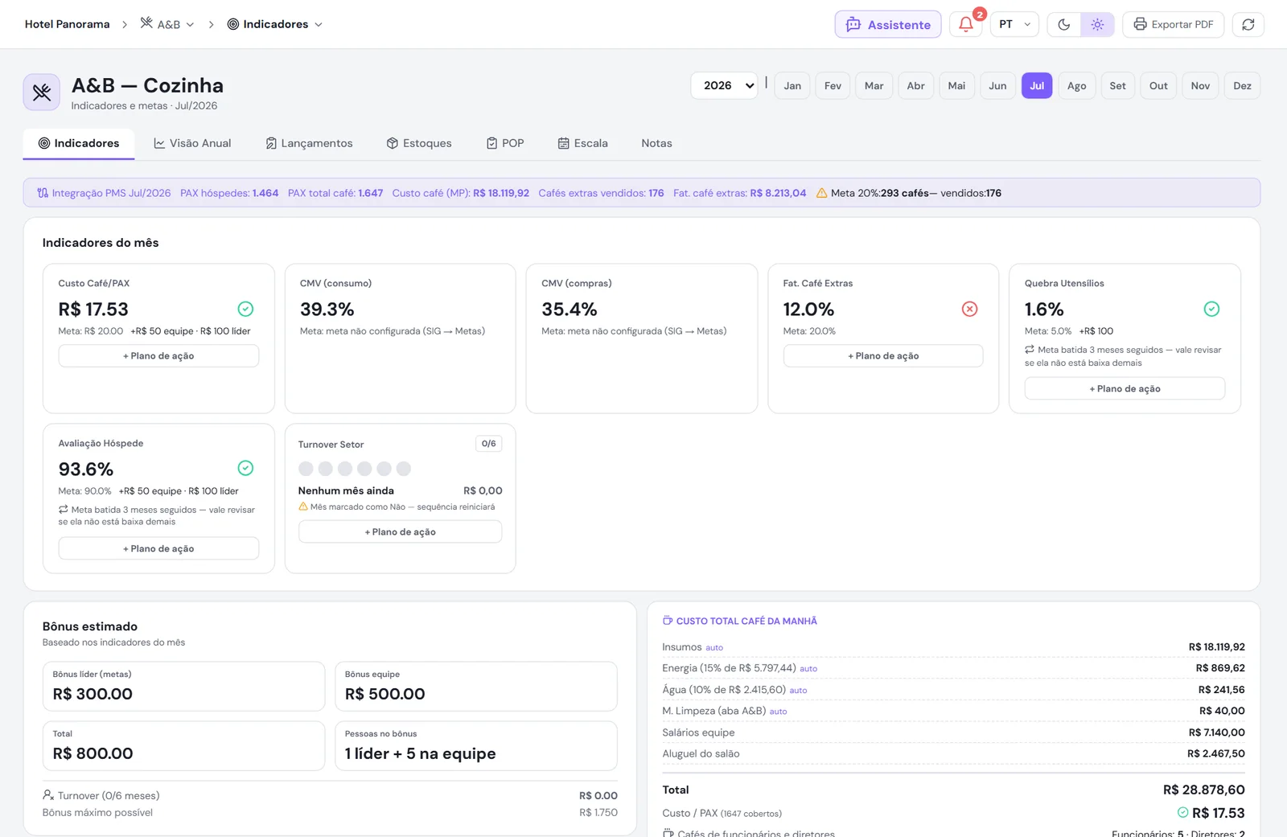Switch to the Estoques tab
Viewport: 1287px width, 837px height.
click(x=419, y=143)
